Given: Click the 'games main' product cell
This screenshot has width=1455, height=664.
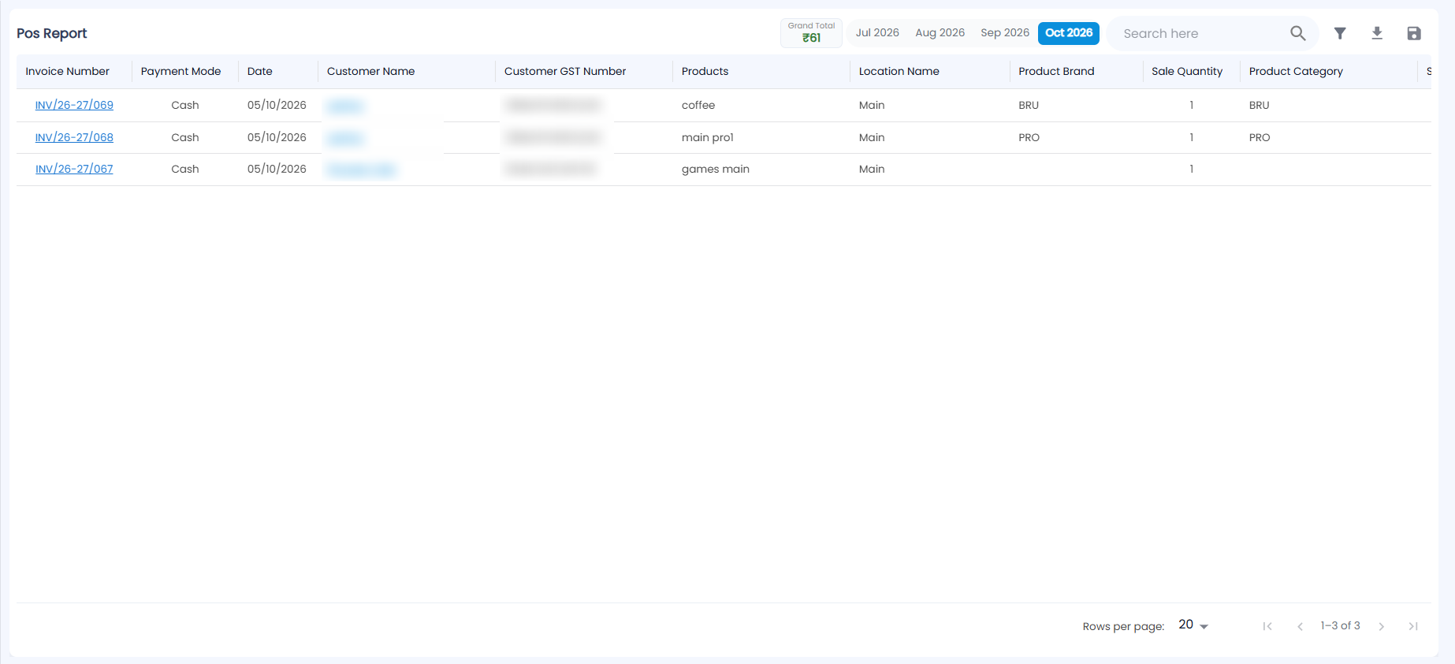Looking at the screenshot, I should click(716, 169).
